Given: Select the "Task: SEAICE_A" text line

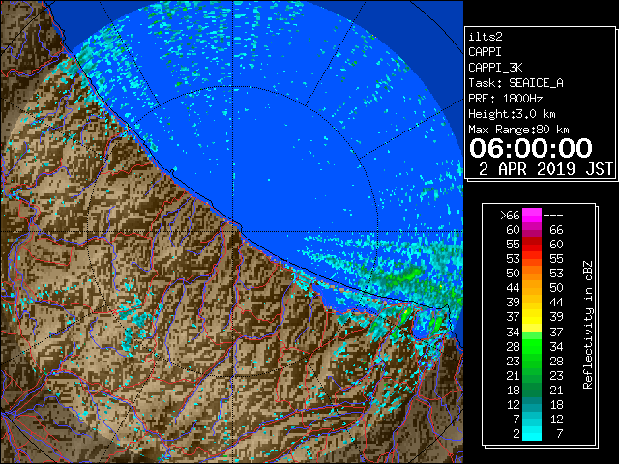Looking at the screenshot, I should 516,83.
